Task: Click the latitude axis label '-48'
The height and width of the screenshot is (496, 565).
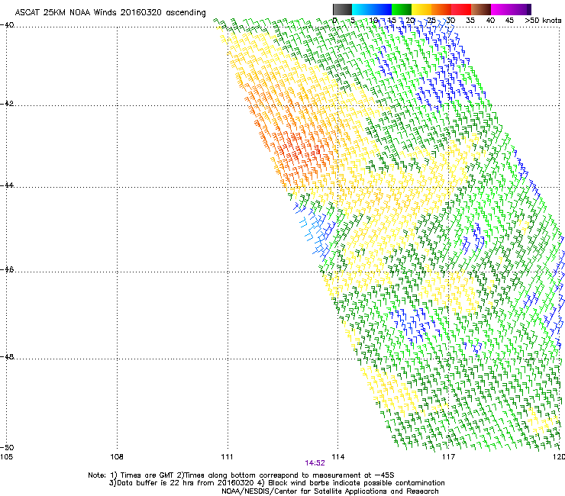Action: 7,357
